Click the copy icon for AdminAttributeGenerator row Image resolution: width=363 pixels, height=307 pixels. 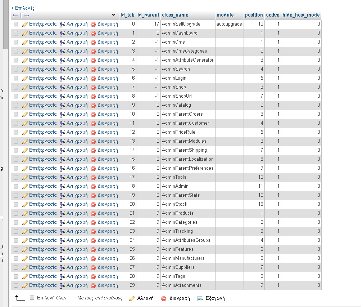[62, 61]
